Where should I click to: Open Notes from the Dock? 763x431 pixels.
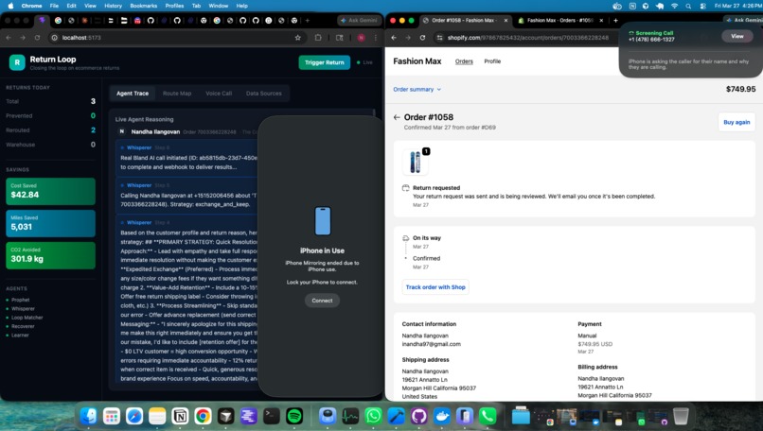157,416
